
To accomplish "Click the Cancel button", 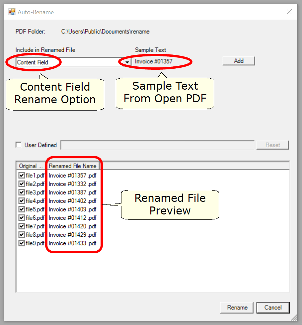I will pyautogui.click(x=273, y=307).
